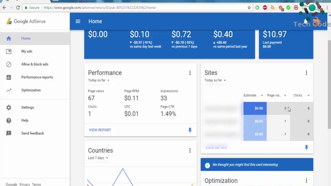The height and width of the screenshot is (186, 331).
Task: Expand Performance 'Today so far' date dropdown
Action: (x=99, y=80)
